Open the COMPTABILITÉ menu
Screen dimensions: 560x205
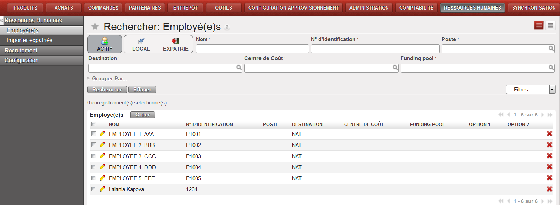416,8
